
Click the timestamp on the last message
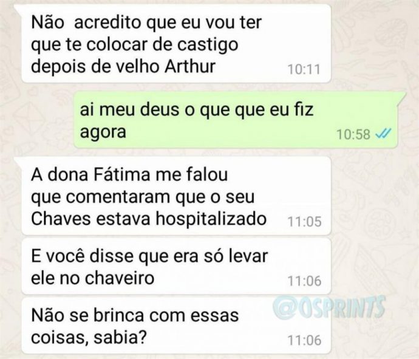304,341
